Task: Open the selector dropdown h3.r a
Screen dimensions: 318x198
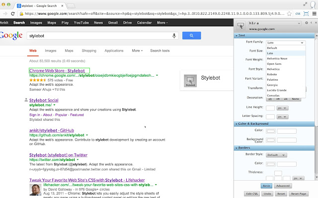Action: point(274,23)
